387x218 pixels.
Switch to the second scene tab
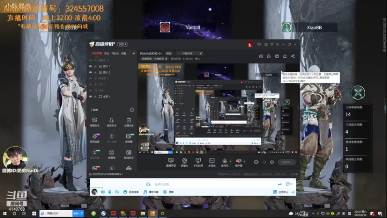106,53
